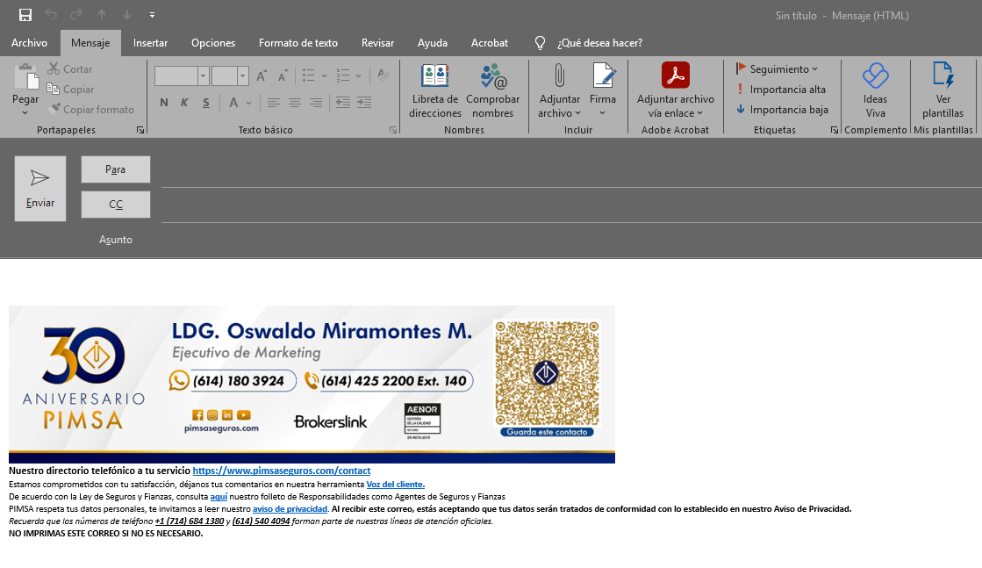Viewport: 982px width, 568px height.
Task: Toggle italic (K) formatting
Action: coord(184,103)
